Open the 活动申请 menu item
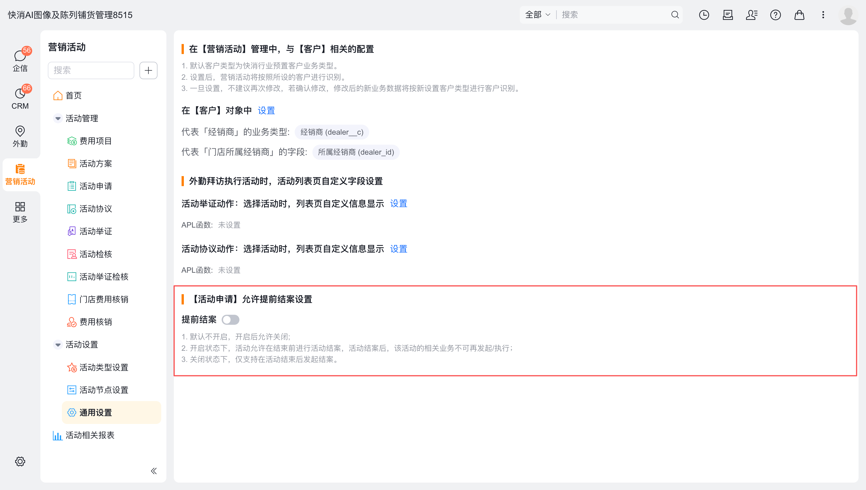Viewport: 866px width, 490px height. (90, 186)
